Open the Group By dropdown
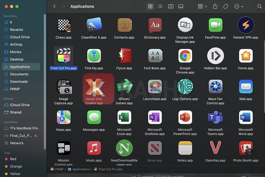This screenshot has width=265, height=177. pyautogui.click(x=202, y=6)
